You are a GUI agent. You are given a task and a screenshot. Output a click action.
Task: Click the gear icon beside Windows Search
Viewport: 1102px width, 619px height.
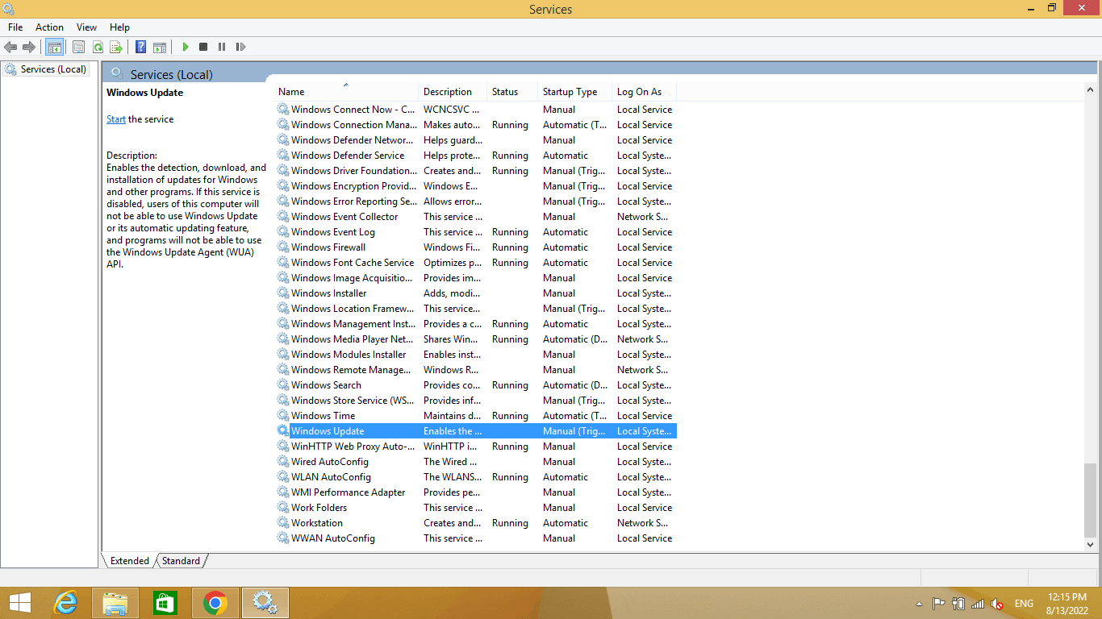(x=283, y=385)
